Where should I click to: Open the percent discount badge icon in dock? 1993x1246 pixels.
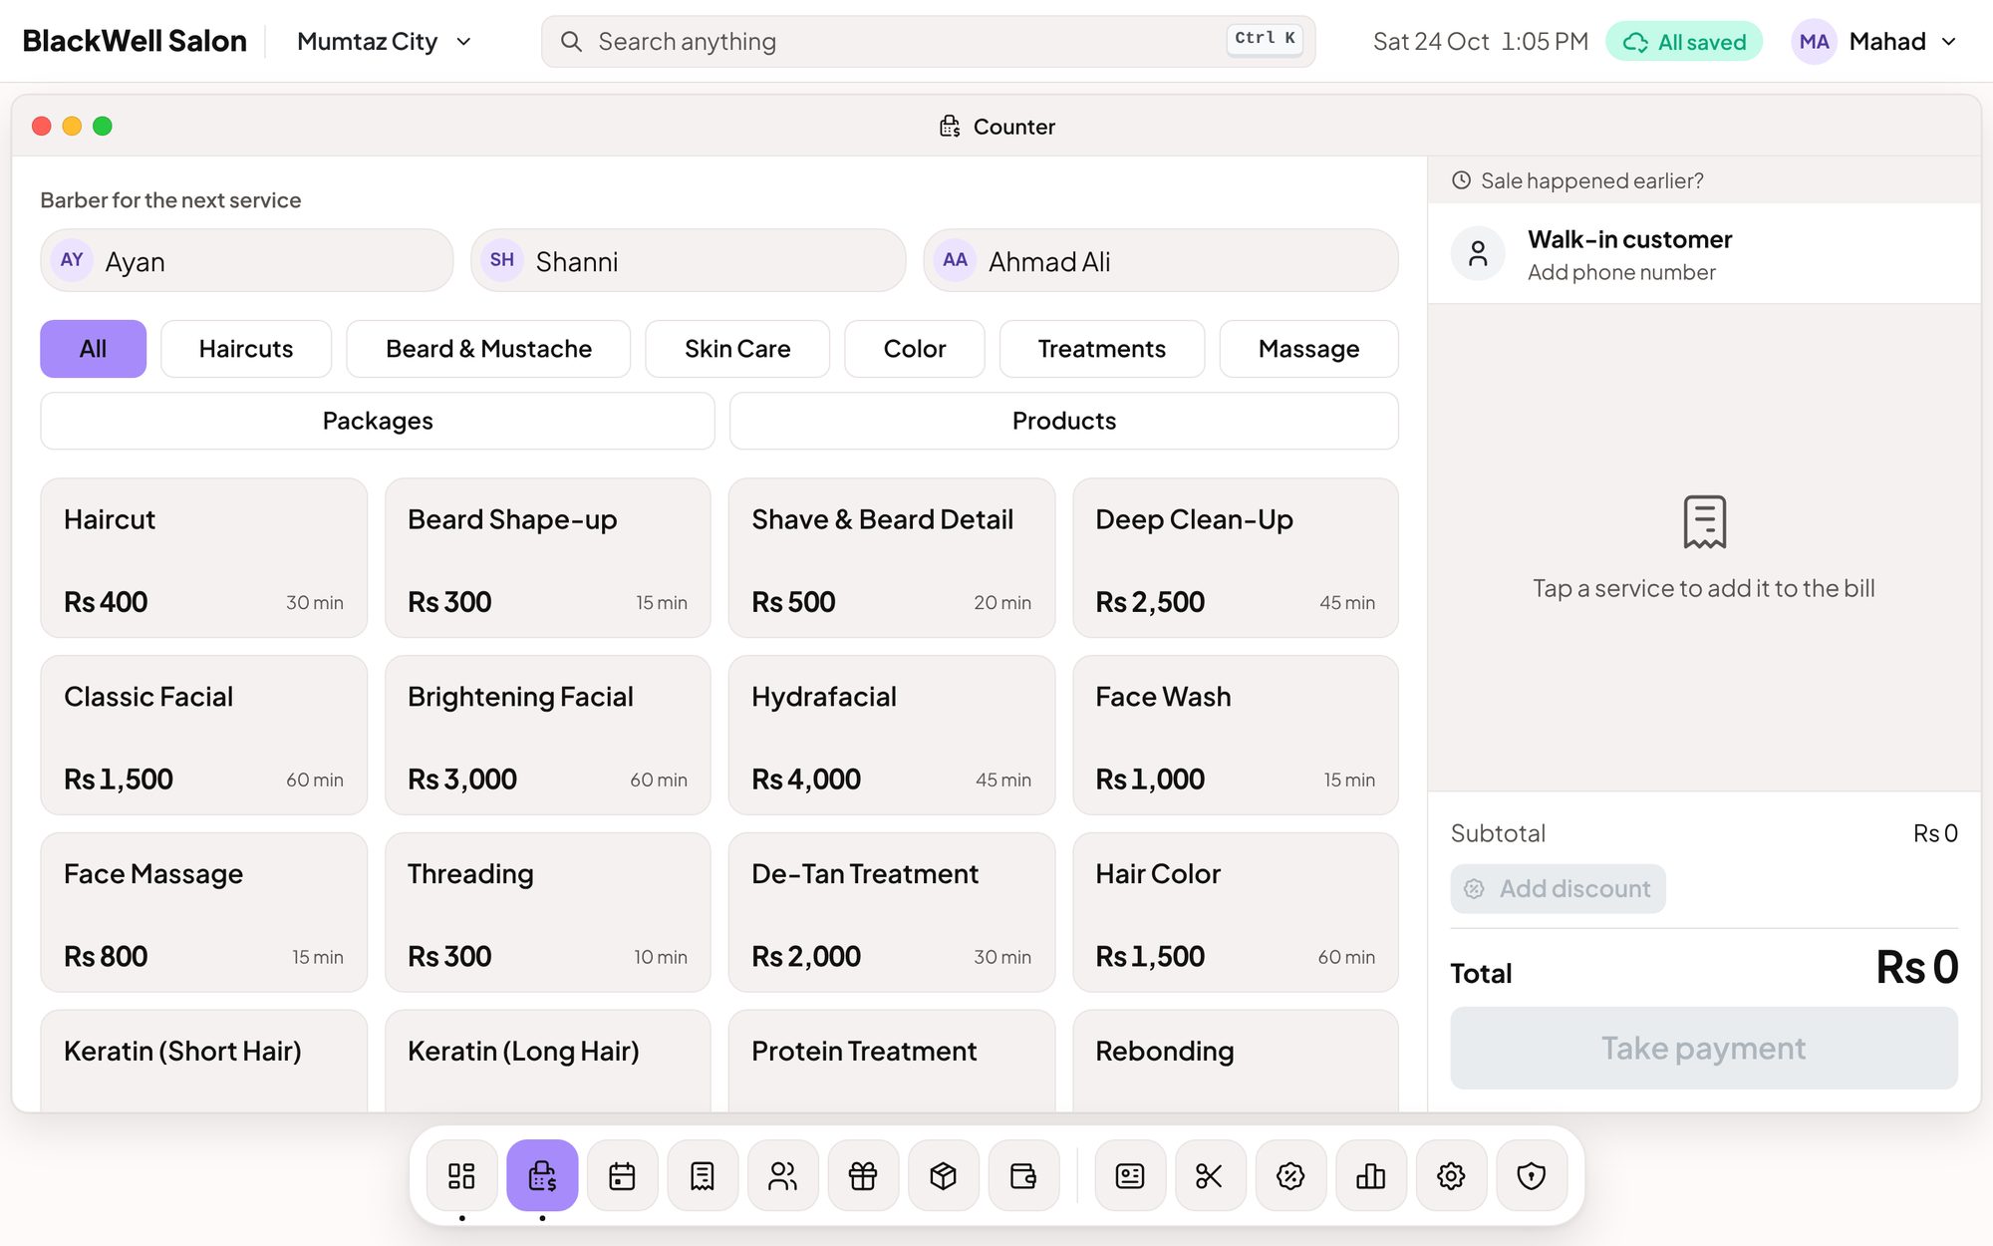1290,1175
